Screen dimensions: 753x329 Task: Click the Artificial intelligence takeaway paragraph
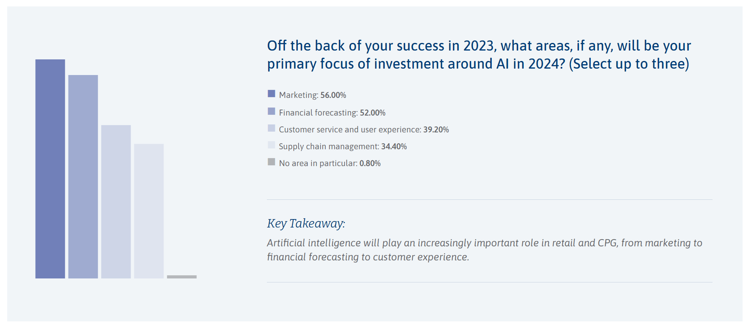click(485, 250)
